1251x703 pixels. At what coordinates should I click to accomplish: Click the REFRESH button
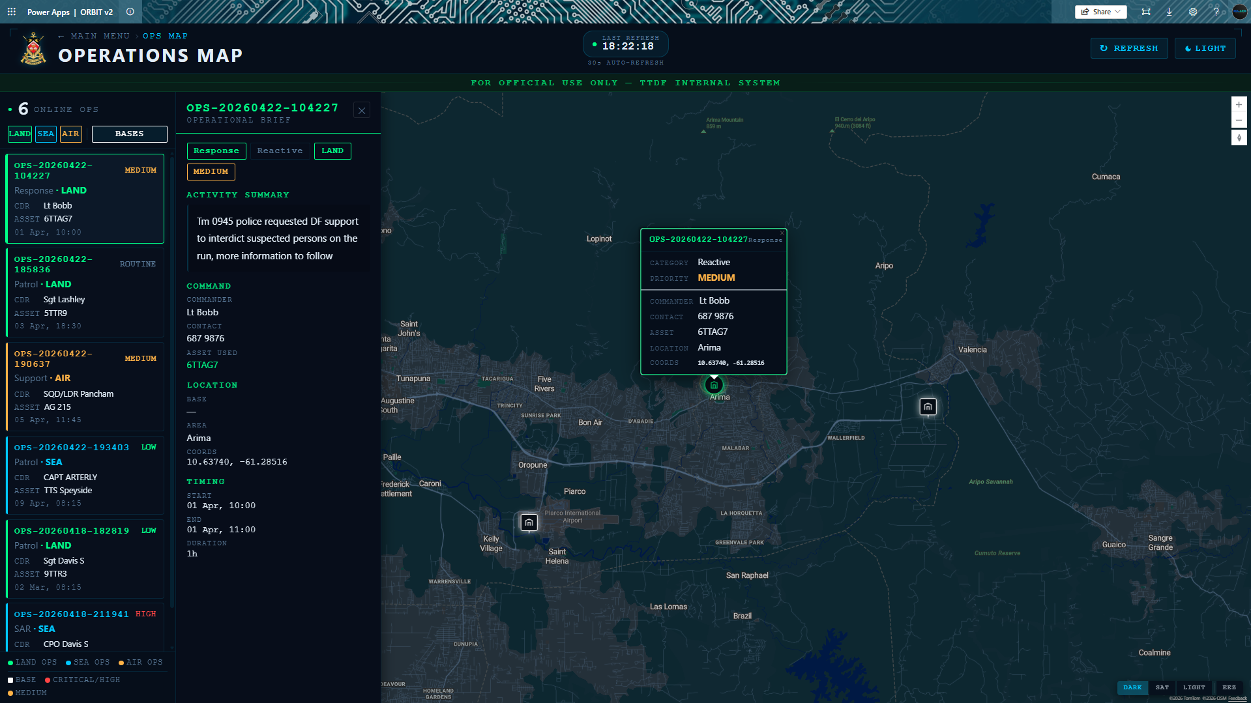(x=1129, y=48)
